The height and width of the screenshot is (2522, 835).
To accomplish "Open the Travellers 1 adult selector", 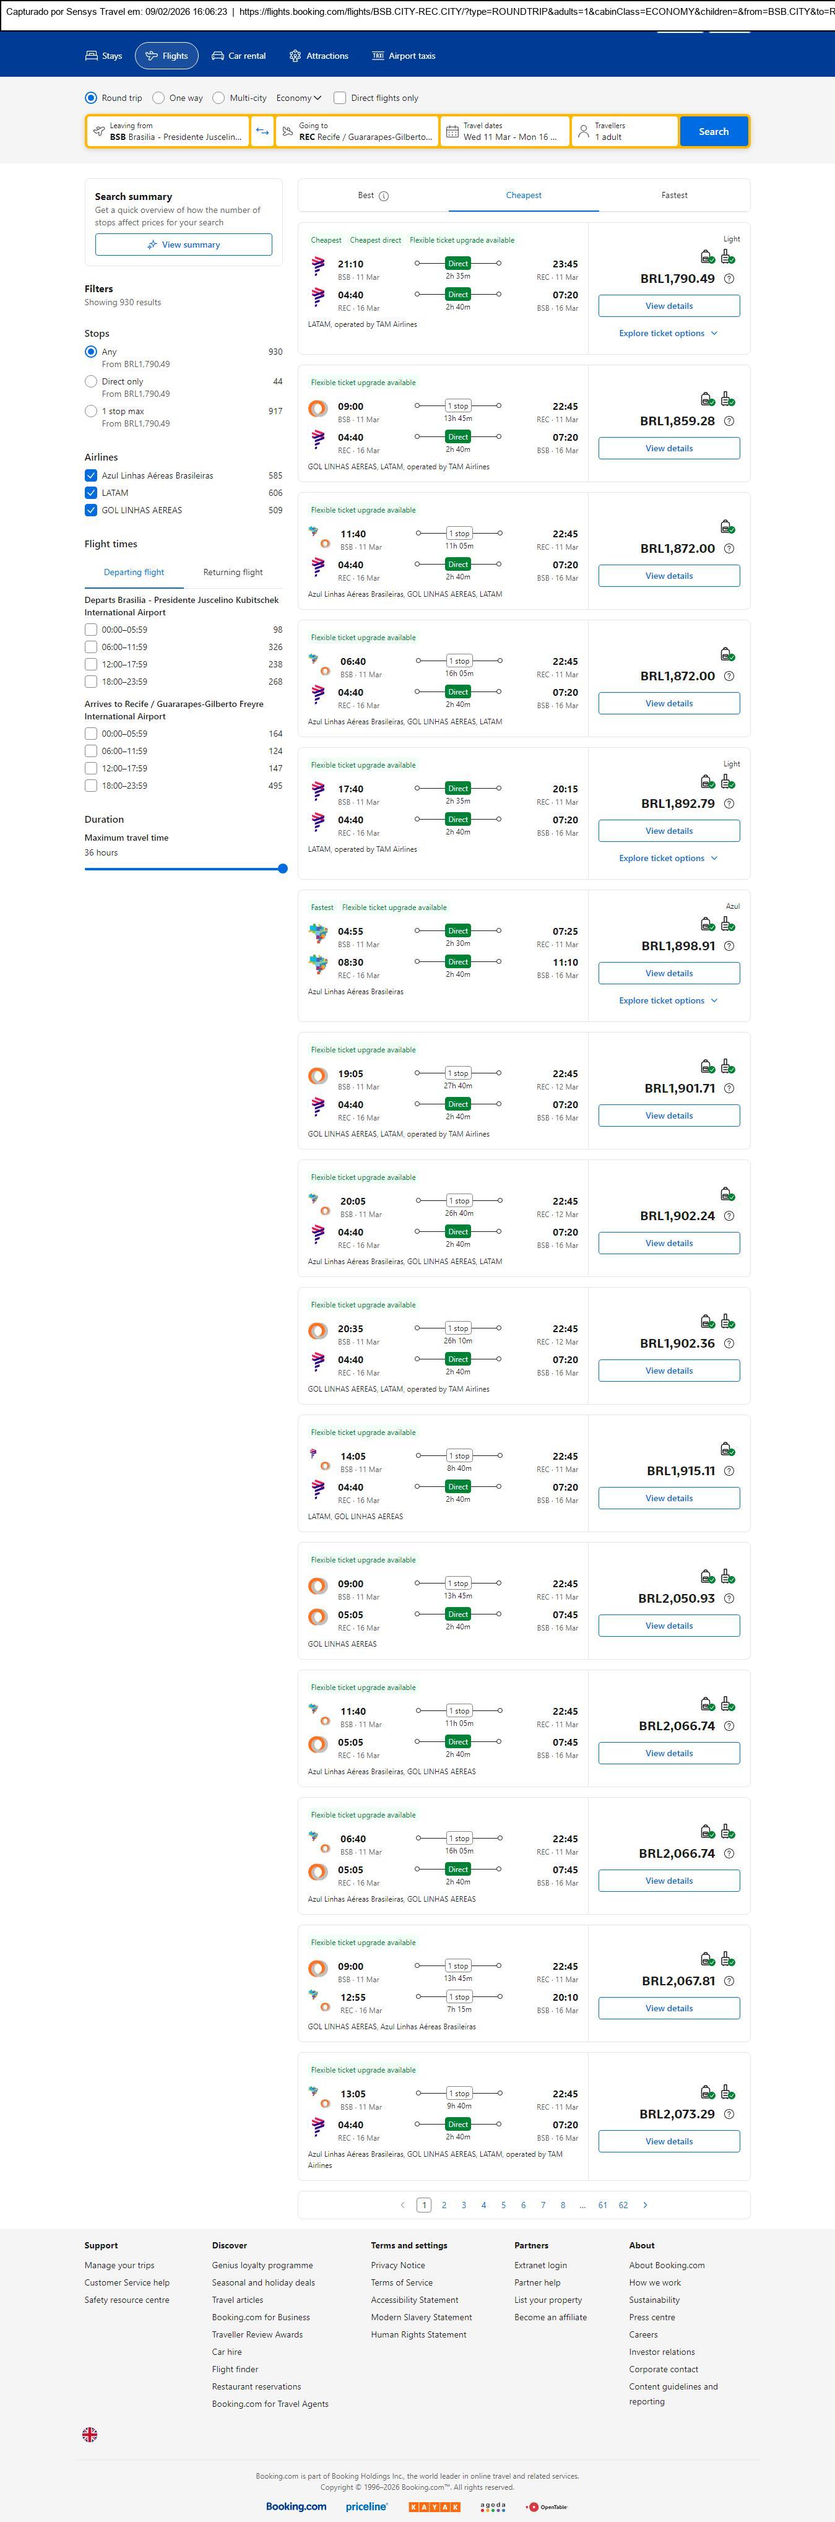I will point(625,131).
